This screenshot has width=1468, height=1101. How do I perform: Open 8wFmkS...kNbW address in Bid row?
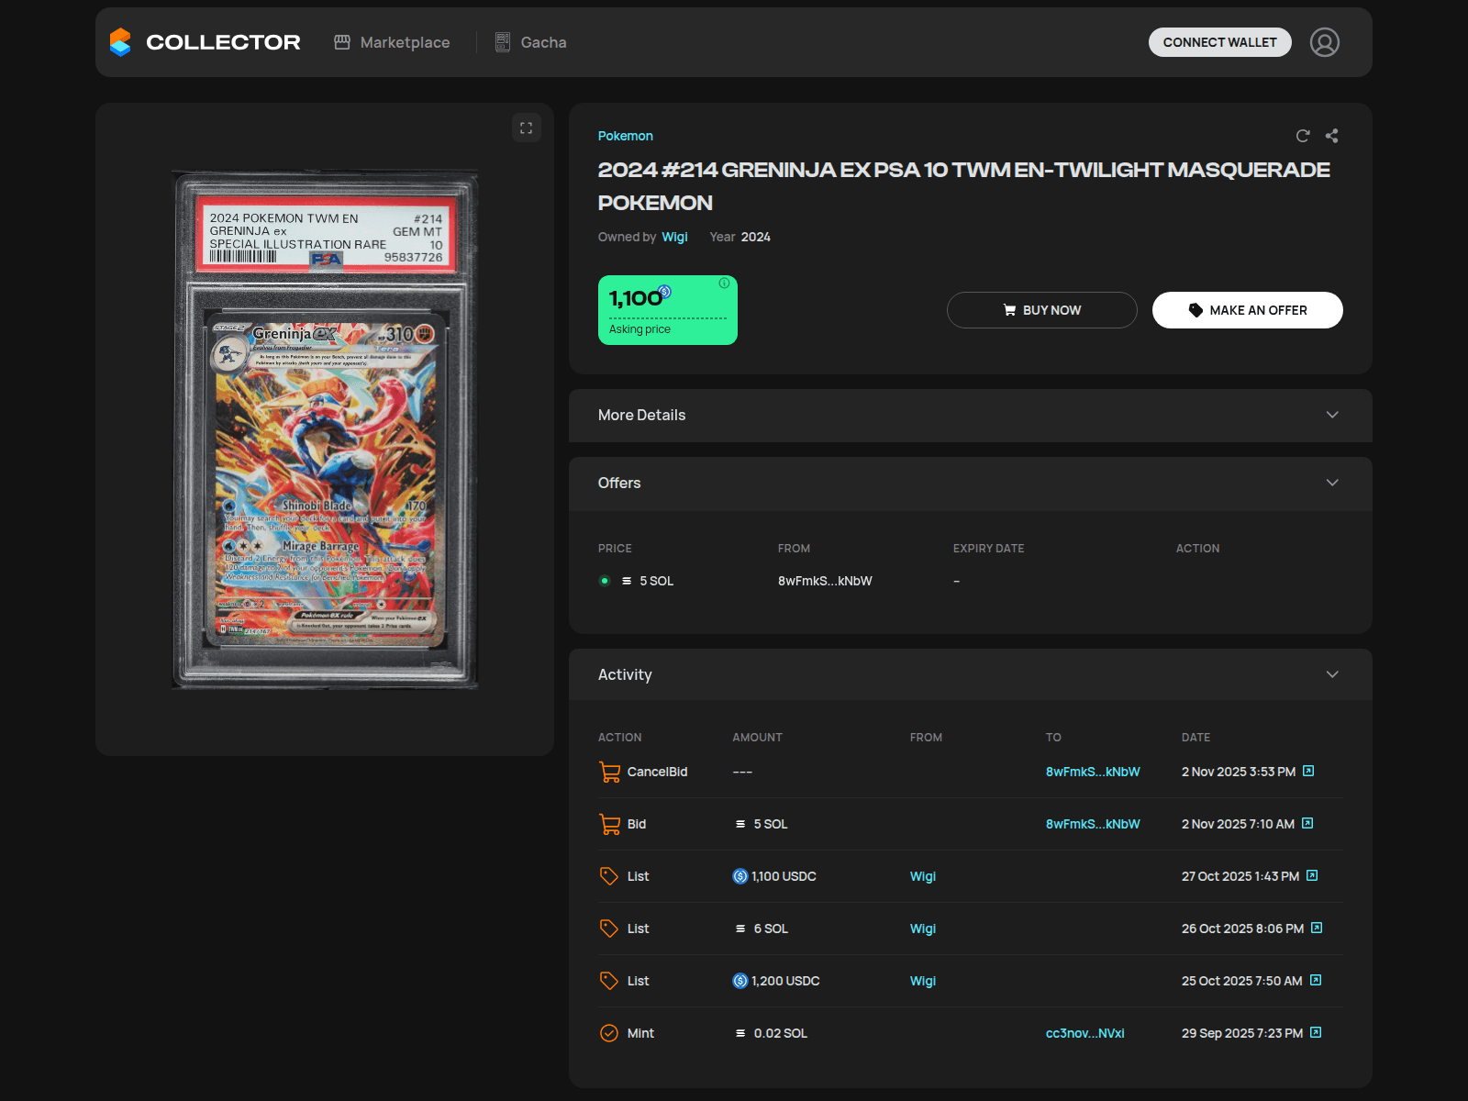click(1093, 824)
